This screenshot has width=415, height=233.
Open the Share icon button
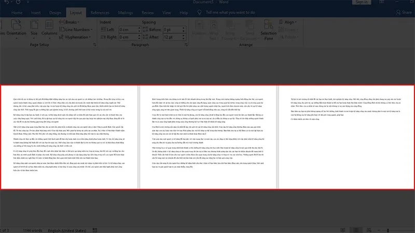coord(404,12)
